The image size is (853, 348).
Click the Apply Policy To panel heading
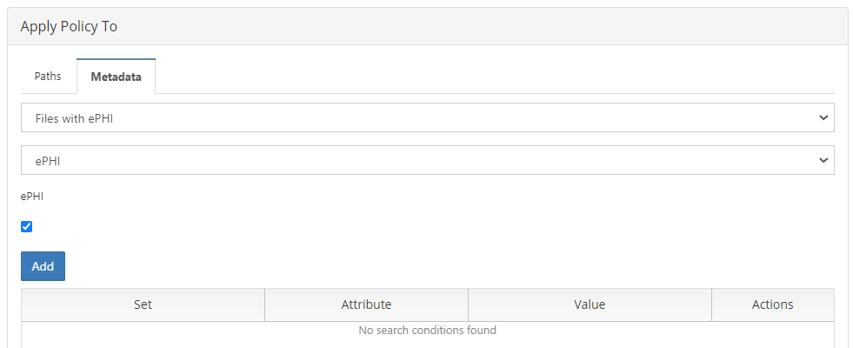(69, 27)
